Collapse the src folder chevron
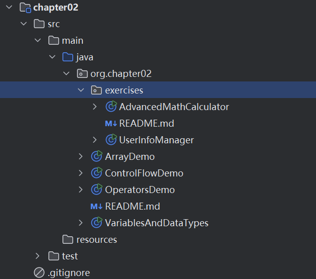 [x=24, y=24]
